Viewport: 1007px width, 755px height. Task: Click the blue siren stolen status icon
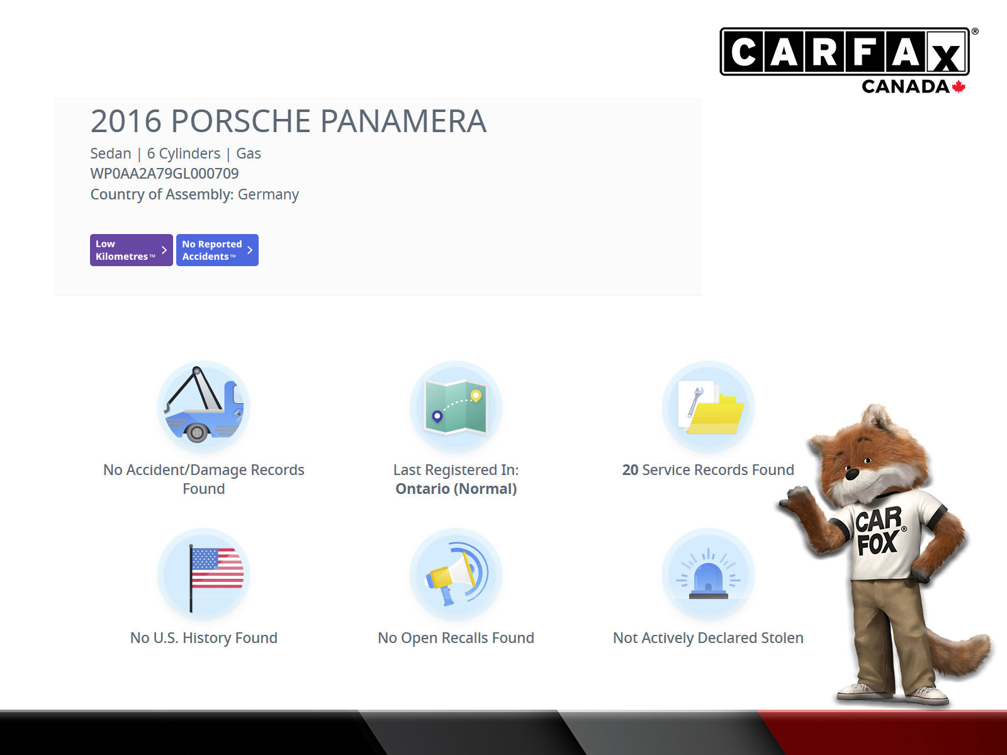pyautogui.click(x=708, y=575)
